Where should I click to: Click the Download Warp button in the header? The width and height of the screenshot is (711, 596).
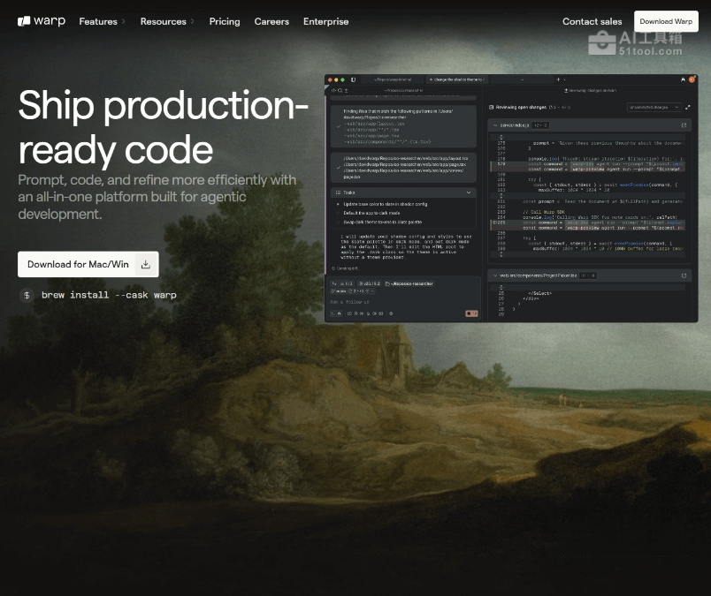point(666,21)
